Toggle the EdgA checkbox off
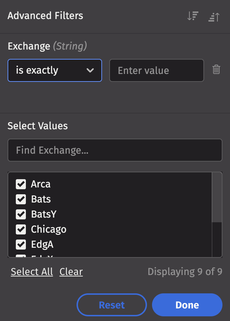The image size is (230, 321). (x=21, y=245)
